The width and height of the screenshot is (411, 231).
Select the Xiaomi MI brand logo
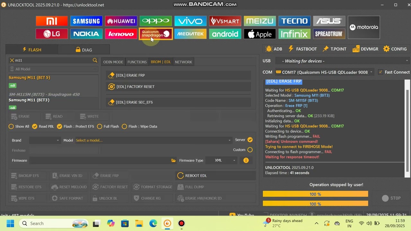pyautogui.click(x=52, y=21)
